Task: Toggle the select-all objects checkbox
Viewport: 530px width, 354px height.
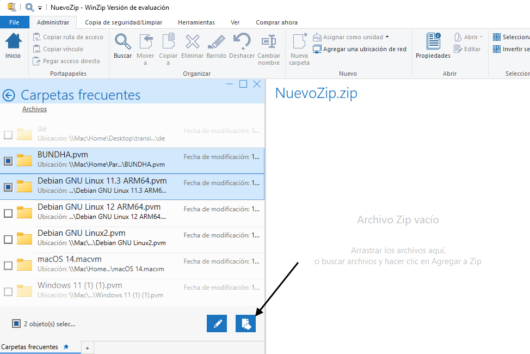Action: (16, 324)
